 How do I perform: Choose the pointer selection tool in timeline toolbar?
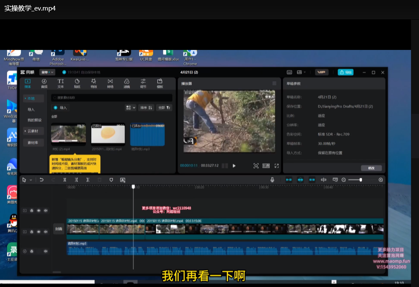(24, 180)
